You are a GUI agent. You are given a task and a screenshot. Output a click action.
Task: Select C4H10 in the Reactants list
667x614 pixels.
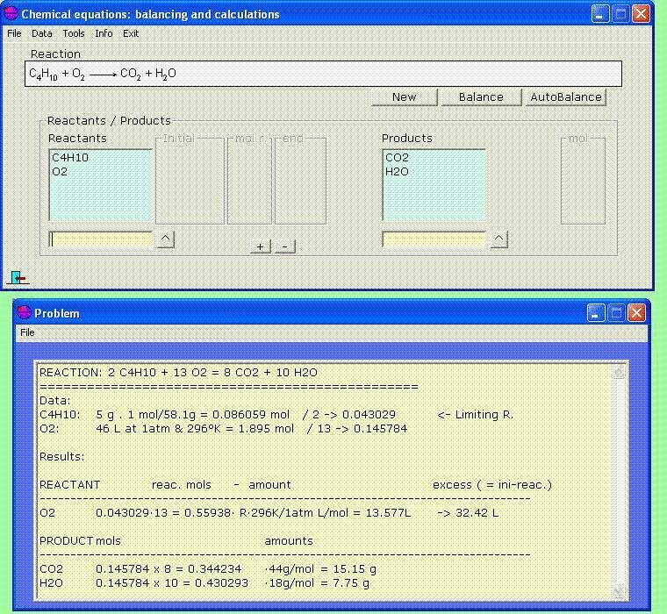pos(70,158)
